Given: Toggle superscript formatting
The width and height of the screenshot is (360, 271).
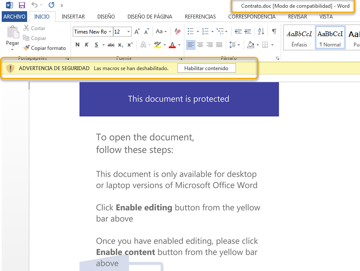Looking at the screenshot, I should [130, 45].
